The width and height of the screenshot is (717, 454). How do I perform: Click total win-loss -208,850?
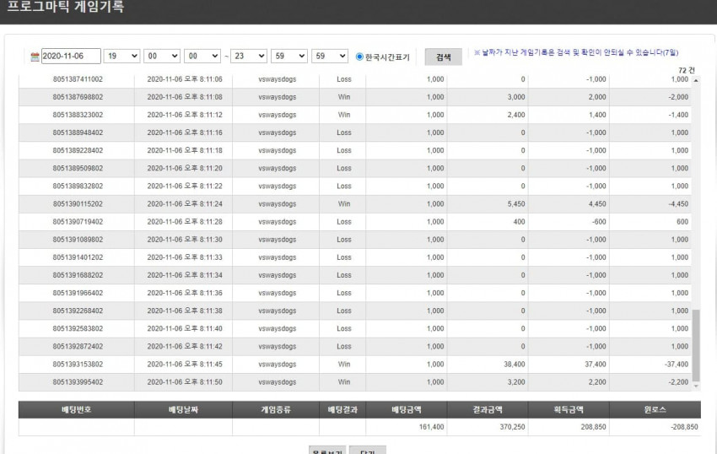click(684, 427)
